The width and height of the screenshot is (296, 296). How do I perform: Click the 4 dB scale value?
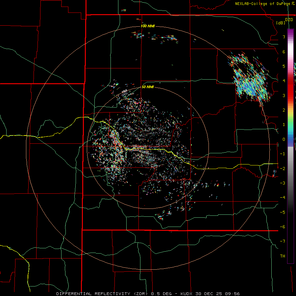point(284,81)
